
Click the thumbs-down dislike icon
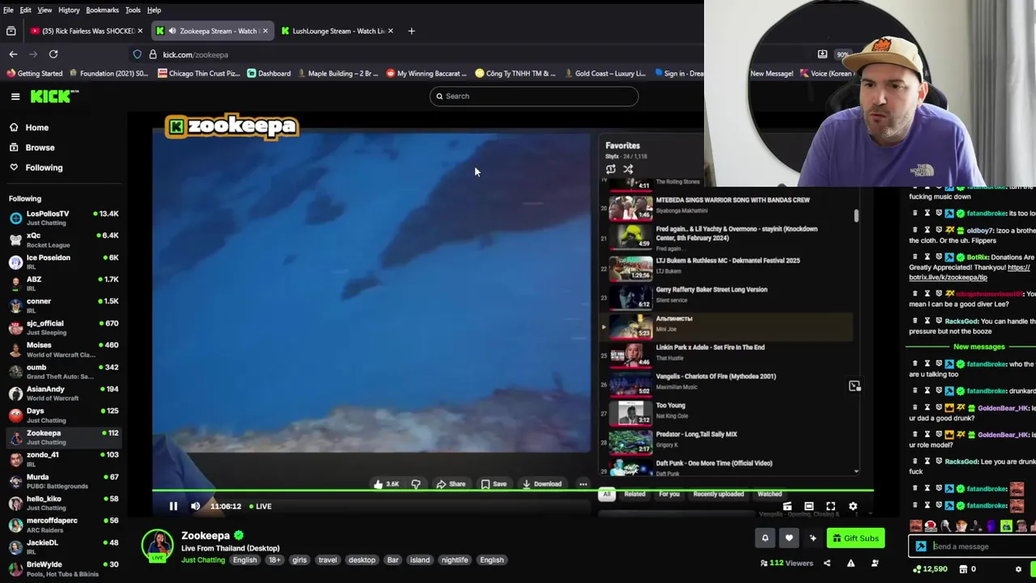tap(416, 484)
